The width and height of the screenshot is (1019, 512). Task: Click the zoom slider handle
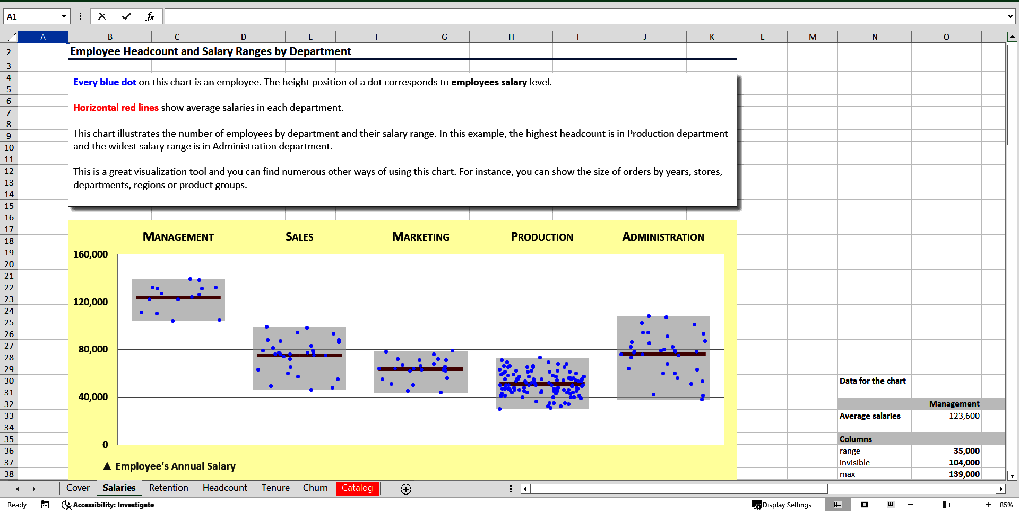pos(945,505)
